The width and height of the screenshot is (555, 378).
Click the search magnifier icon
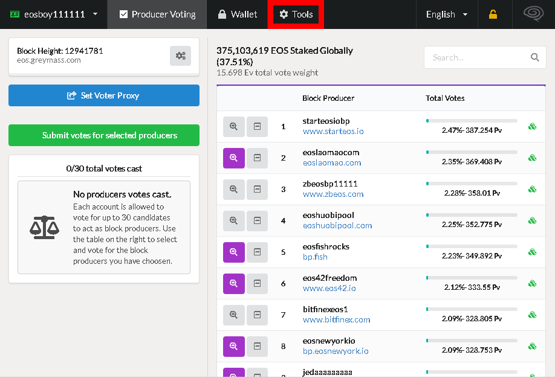tap(535, 57)
